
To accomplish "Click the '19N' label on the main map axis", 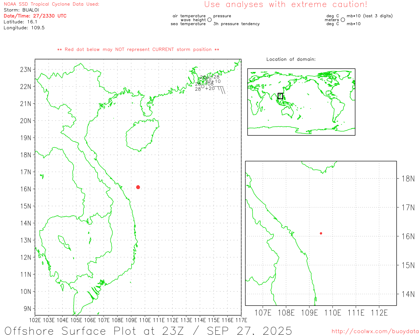I will pos(26,138).
